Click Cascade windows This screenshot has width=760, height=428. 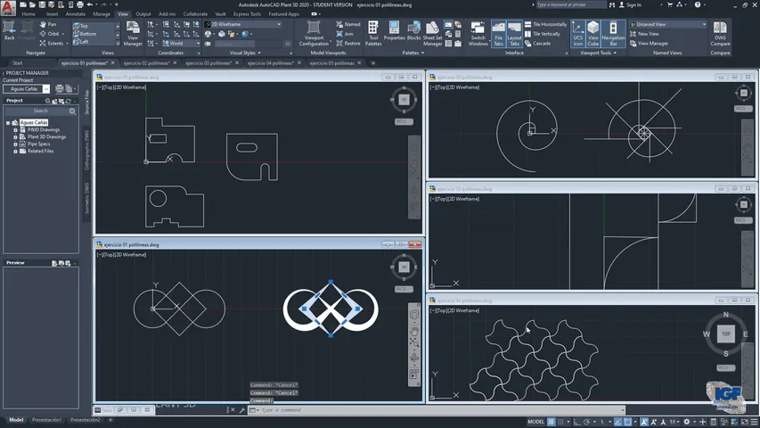click(x=537, y=43)
